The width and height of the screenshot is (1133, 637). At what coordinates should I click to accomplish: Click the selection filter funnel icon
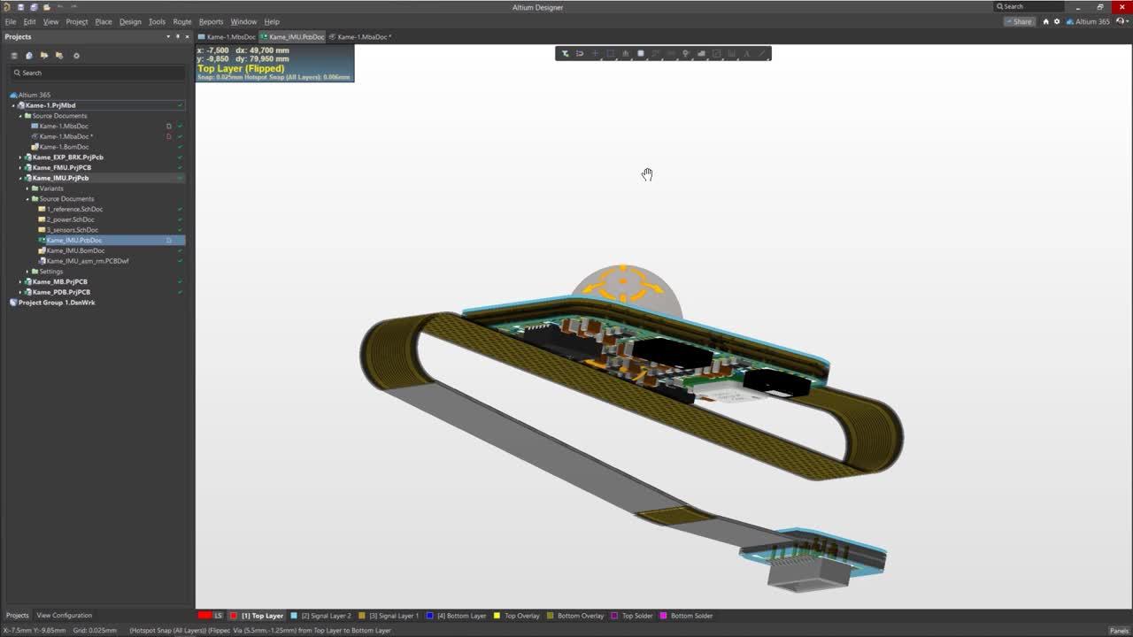(x=565, y=54)
